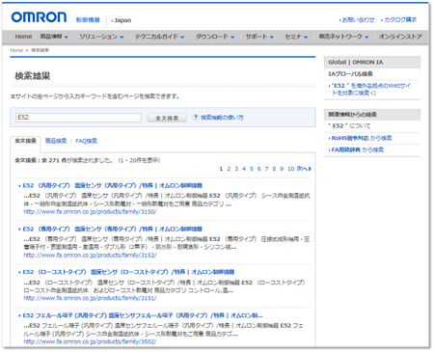Viewport: 434px width, 352px height.
Task: Go to results page 5
Action: pos(252,169)
